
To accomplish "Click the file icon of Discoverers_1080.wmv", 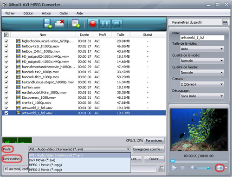I will tap(18, 97).
